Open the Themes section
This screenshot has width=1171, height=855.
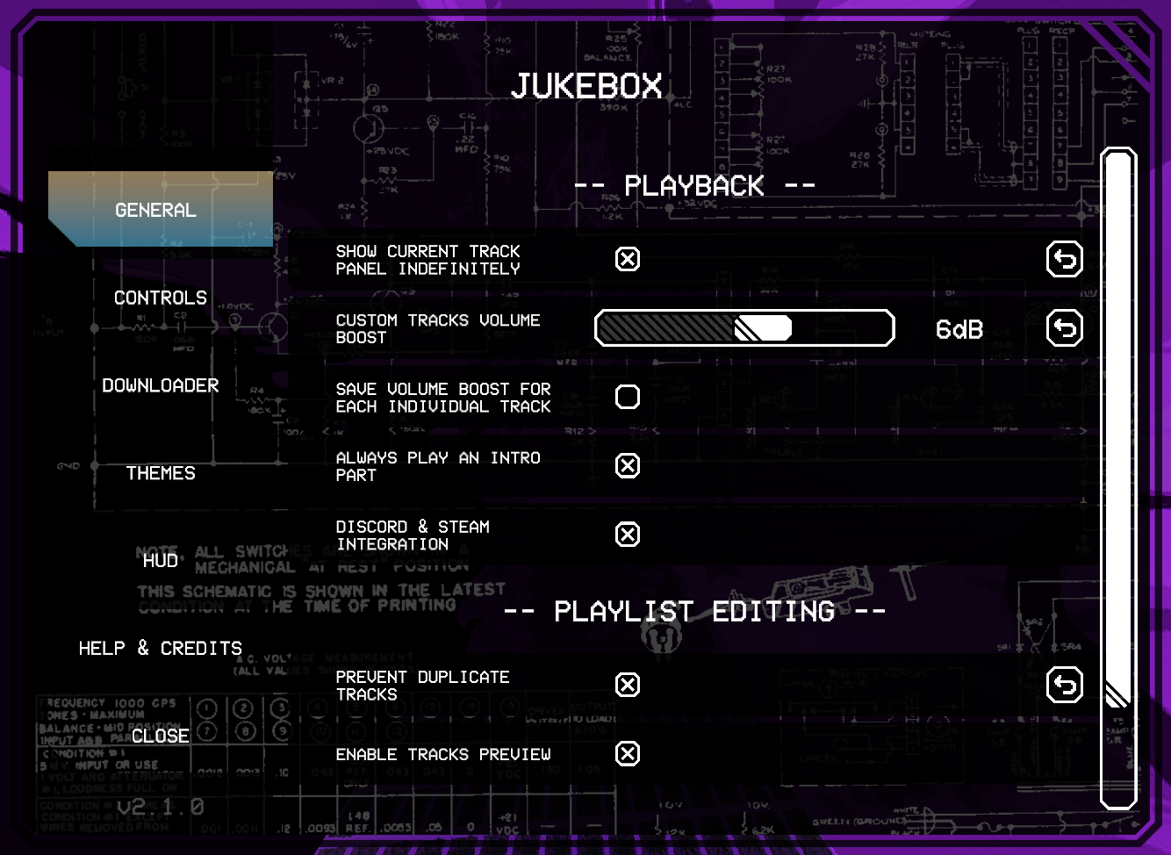pos(161,472)
